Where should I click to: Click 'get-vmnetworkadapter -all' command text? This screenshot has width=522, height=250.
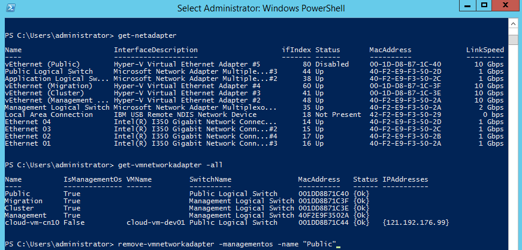[170, 165]
